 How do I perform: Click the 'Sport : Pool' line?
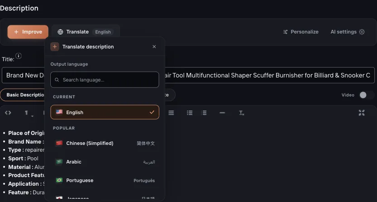pyautogui.click(x=24, y=159)
